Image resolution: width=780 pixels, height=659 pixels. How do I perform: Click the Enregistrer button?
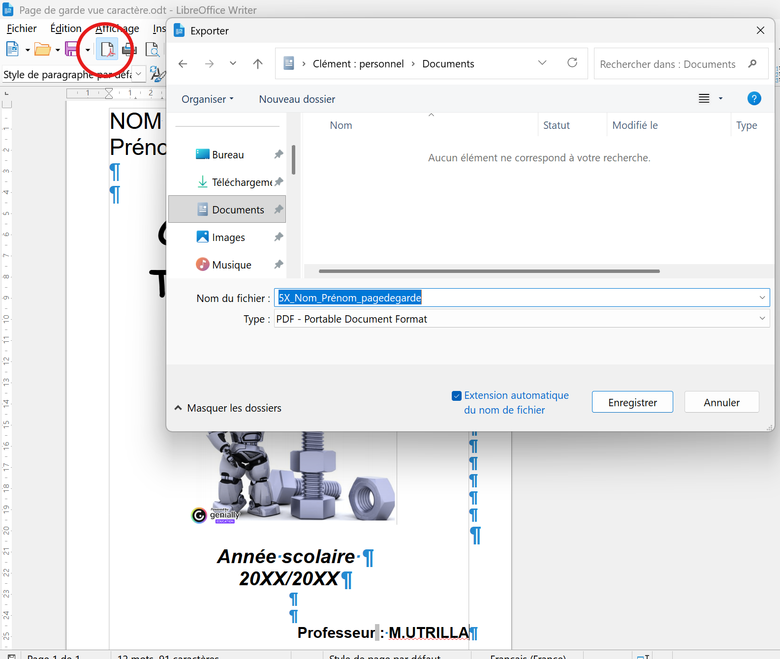(x=632, y=402)
